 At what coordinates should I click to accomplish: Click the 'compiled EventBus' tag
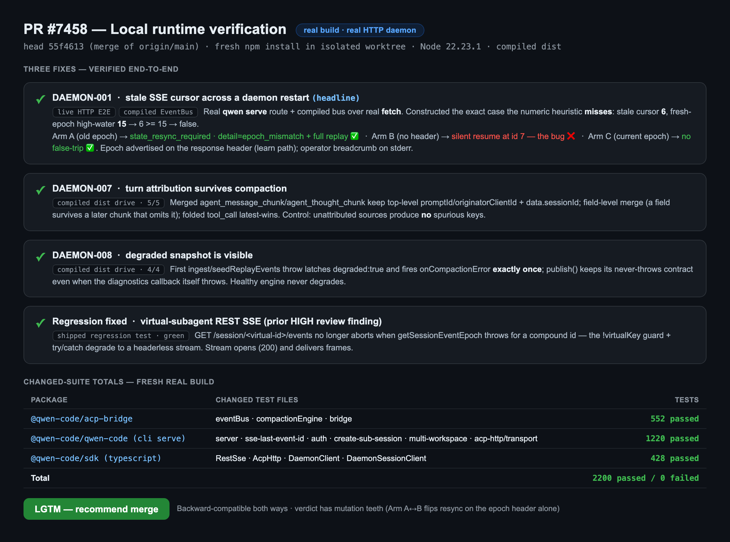coord(158,112)
